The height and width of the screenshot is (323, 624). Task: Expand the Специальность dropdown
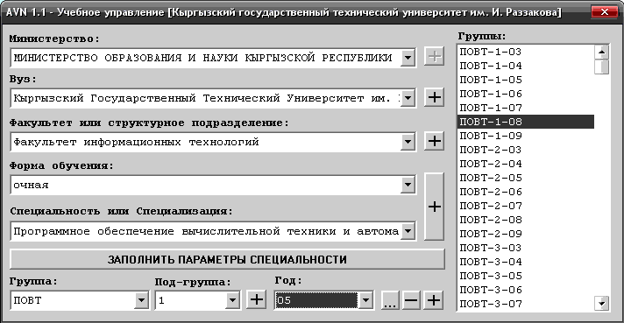(x=408, y=231)
